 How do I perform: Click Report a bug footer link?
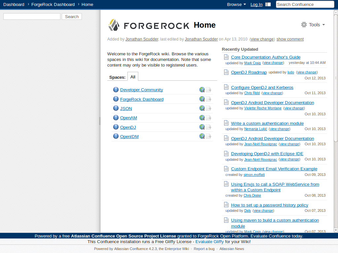[204, 249]
